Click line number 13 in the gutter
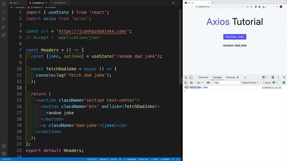 coord(19,88)
